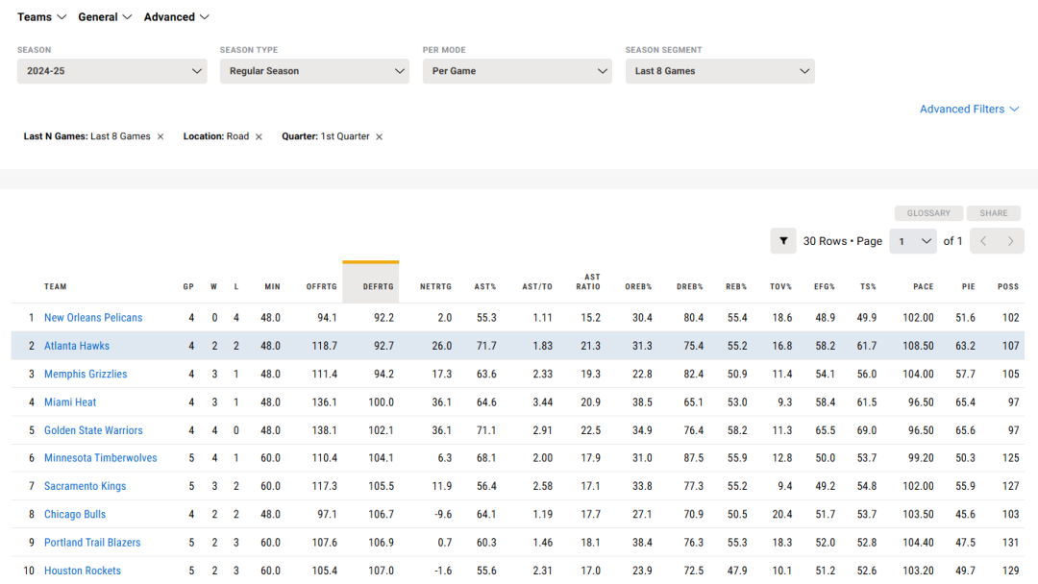Sort table by POSS column
Screen dimensions: 1038x584
(1008, 287)
